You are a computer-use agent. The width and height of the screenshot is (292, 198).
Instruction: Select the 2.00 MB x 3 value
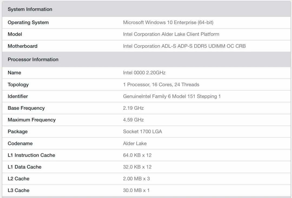[136, 179]
